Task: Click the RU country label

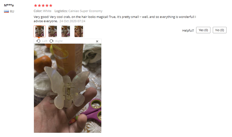Action: point(12,12)
